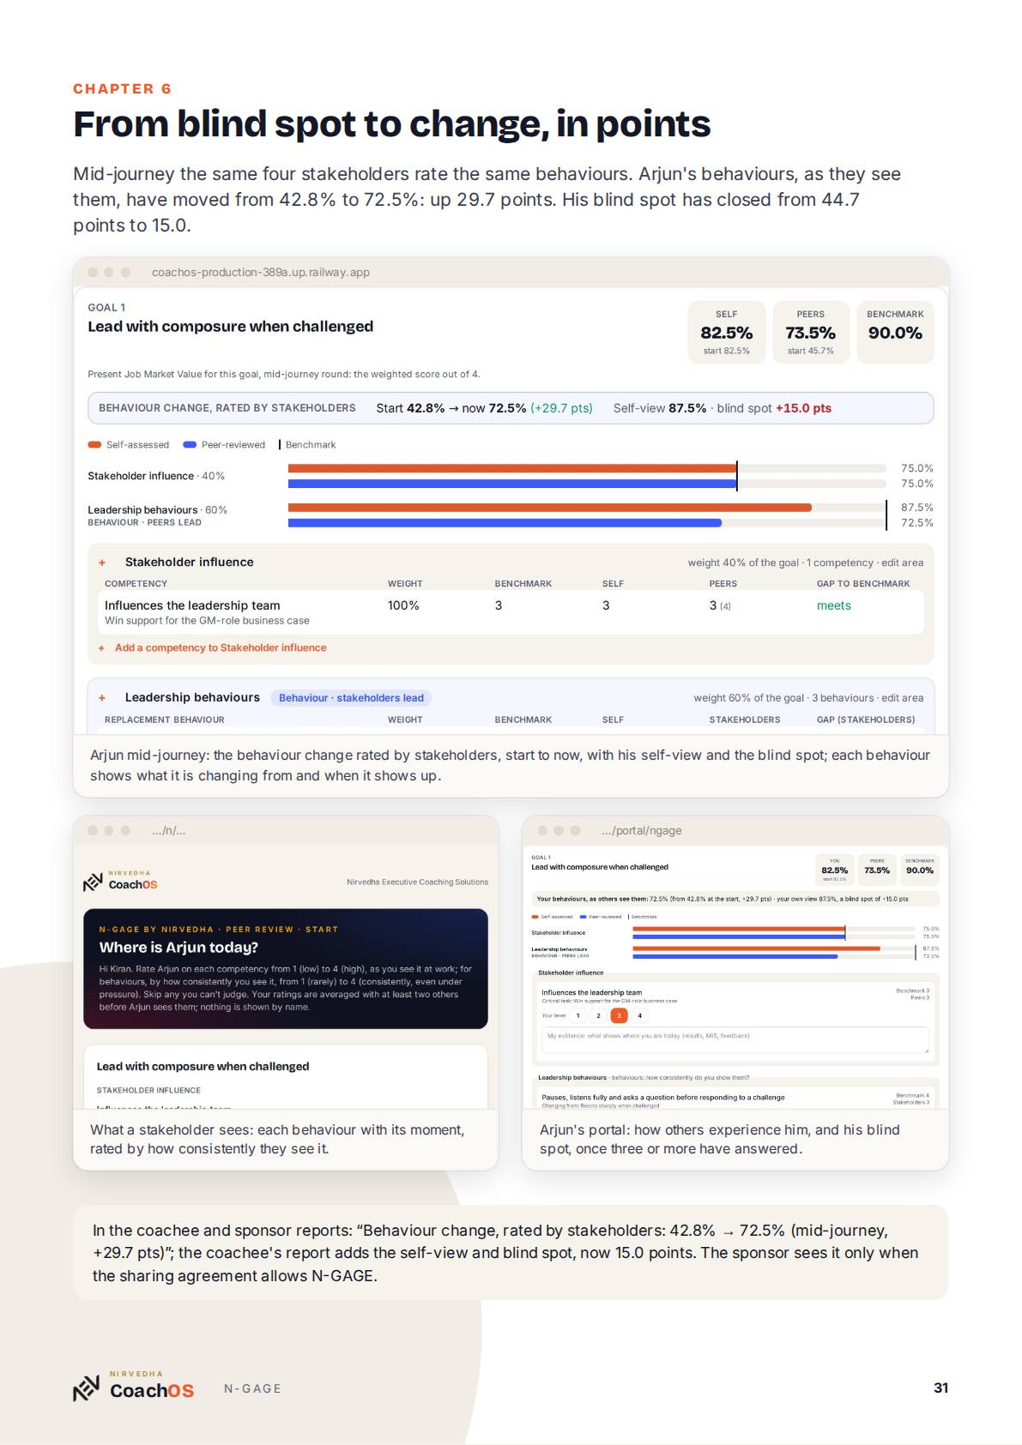1022x1445 pixels.
Task: Click the Where is Arjun today banner
Action: pos(286,969)
